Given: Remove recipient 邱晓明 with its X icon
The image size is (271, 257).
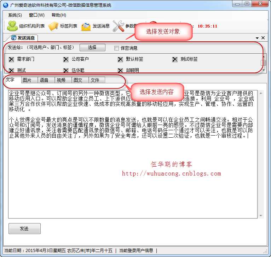Looking at the screenshot, I should (x=120, y=70).
